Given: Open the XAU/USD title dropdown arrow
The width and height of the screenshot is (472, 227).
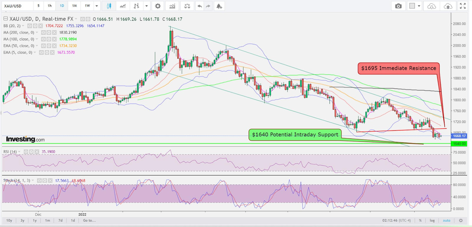Looking at the screenshot, I should (76, 19).
